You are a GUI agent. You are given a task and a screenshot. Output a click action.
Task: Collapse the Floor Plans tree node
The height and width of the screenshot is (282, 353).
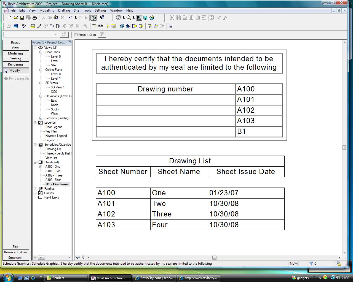pyautogui.click(x=41, y=52)
